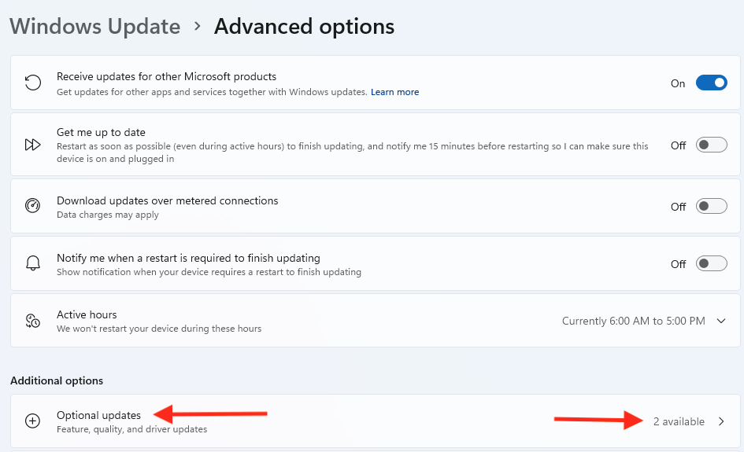744x452 pixels.
Task: Enable Download updates over metered connections toggle
Action: tap(711, 206)
